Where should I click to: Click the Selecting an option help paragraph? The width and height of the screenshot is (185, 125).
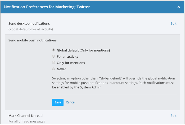(114, 83)
